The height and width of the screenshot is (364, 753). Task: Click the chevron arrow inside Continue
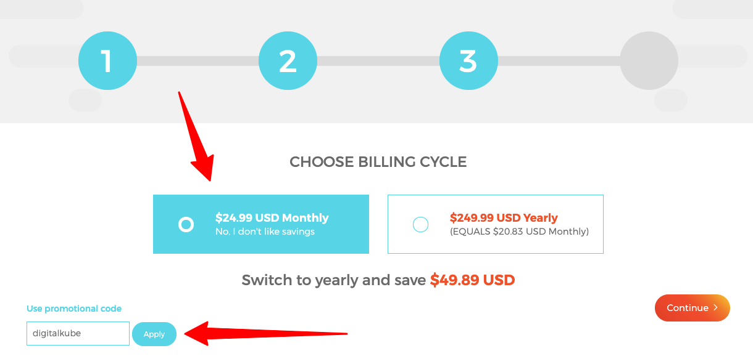pyautogui.click(x=716, y=307)
